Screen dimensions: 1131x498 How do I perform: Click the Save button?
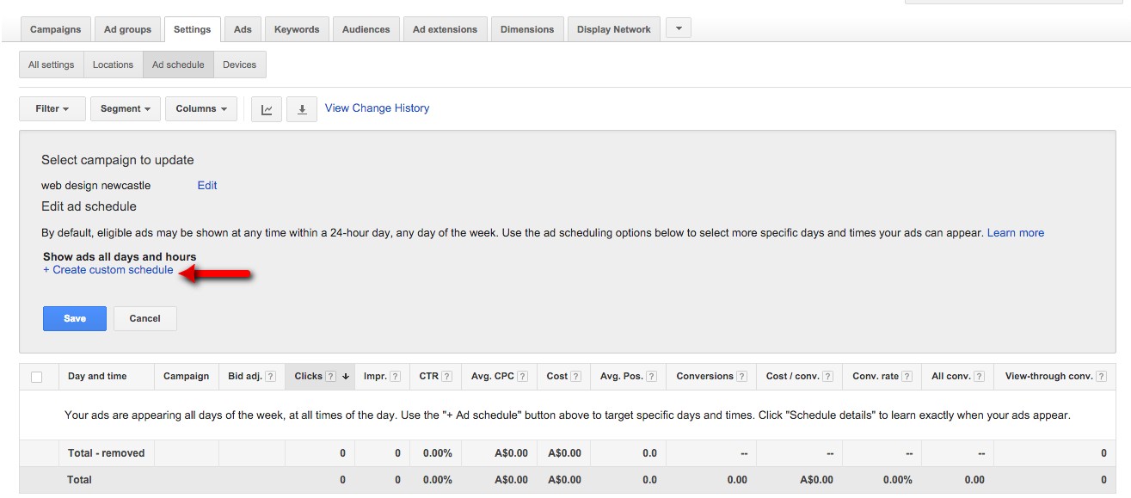click(74, 318)
